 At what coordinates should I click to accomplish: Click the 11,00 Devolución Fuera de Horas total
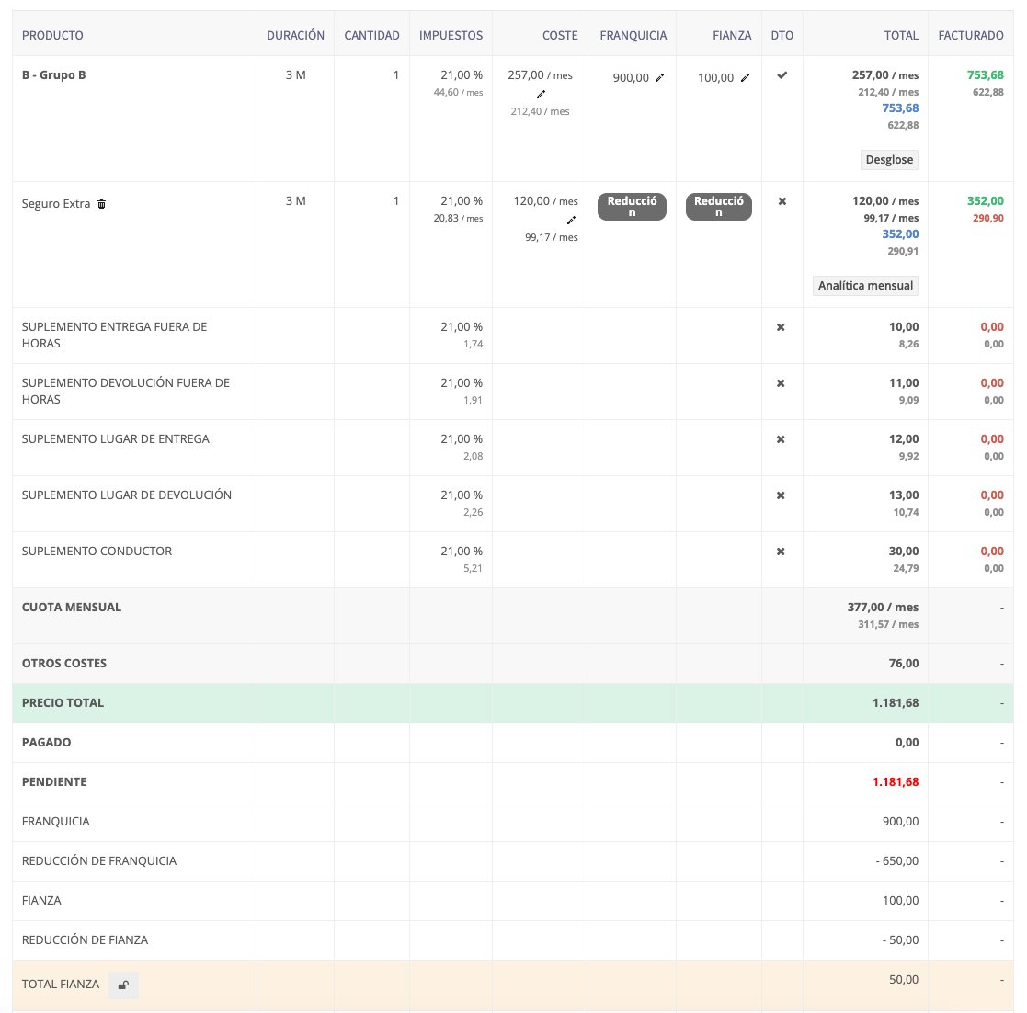tap(904, 383)
